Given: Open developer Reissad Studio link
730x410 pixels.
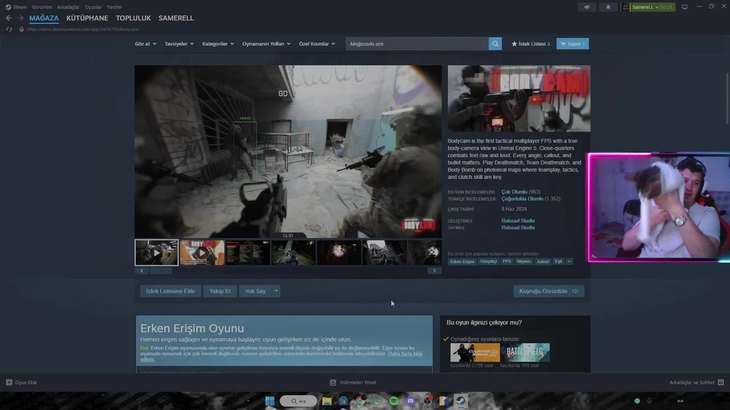Looking at the screenshot, I should tap(518, 220).
